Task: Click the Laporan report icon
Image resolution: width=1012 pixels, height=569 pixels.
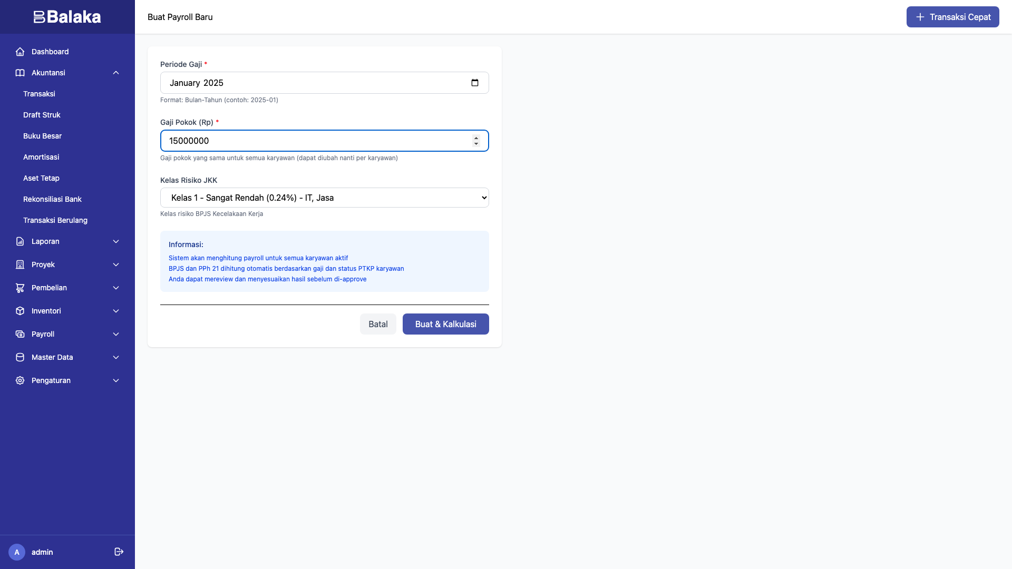Action: 20,241
